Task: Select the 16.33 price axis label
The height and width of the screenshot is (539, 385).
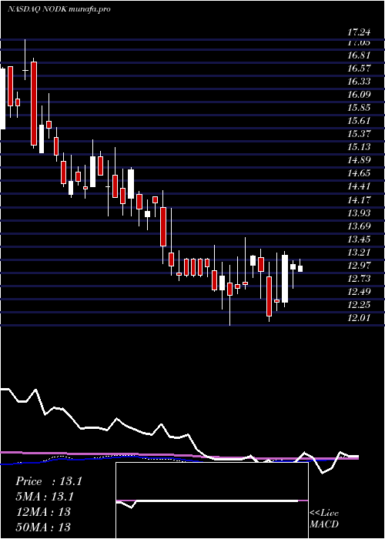Action: tap(359, 82)
